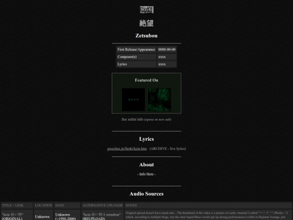Click the (ARCHIVE - live lyrics) note
293x220 pixels.
[168, 149]
